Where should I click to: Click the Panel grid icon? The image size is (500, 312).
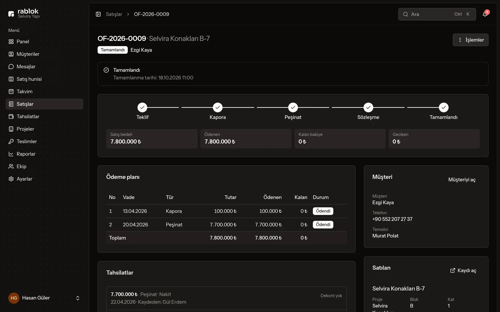[x=11, y=41]
